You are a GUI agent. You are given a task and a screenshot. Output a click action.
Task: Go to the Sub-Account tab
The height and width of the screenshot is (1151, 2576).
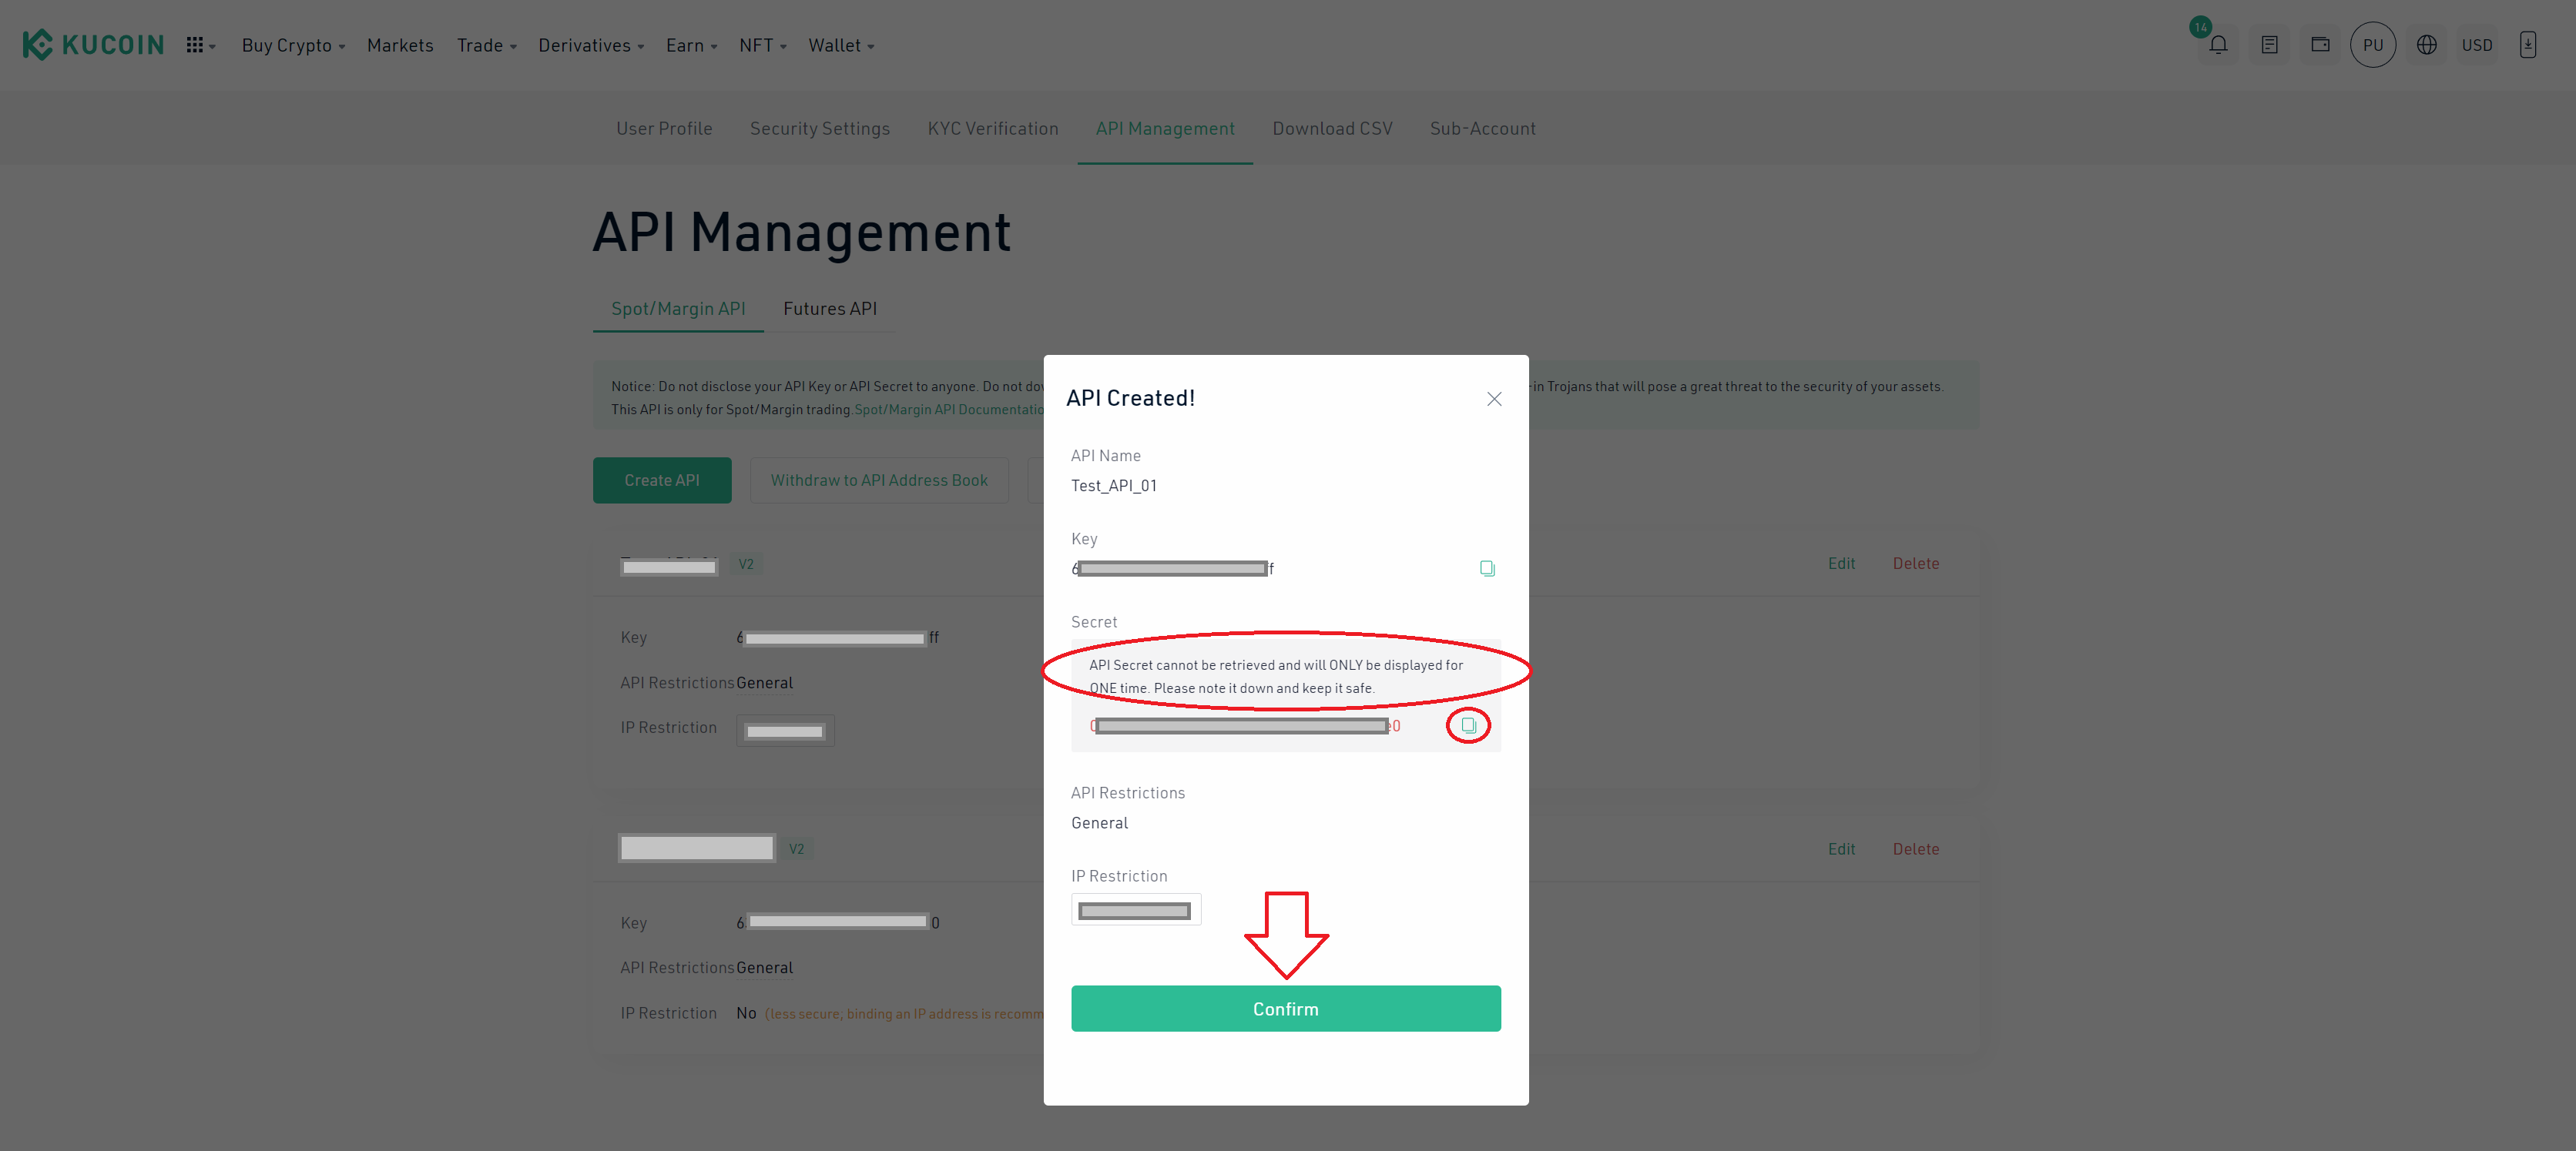(x=1482, y=129)
